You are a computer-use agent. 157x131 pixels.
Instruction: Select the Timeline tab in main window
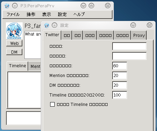[x=17, y=66]
